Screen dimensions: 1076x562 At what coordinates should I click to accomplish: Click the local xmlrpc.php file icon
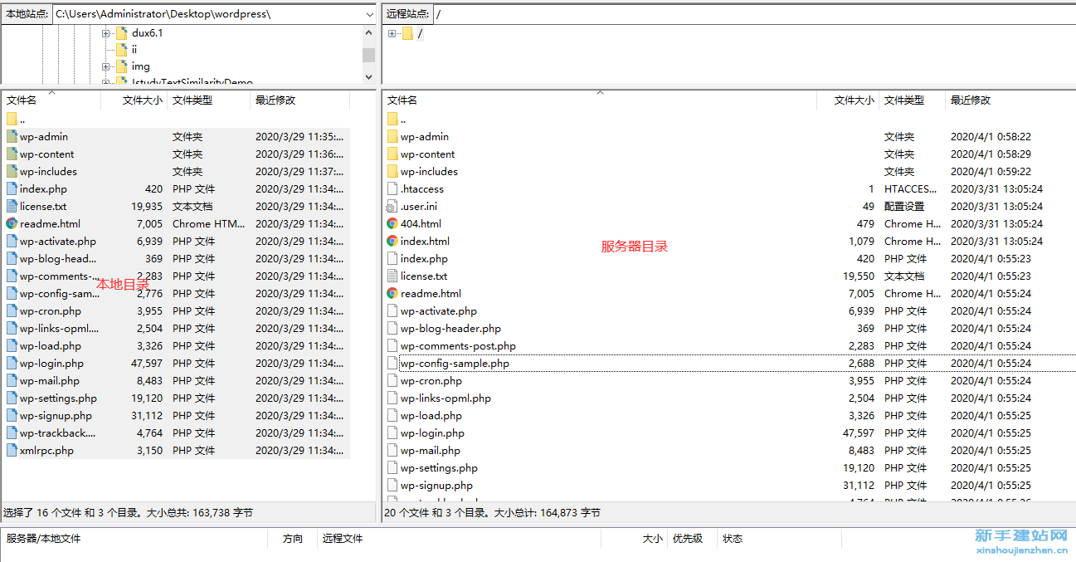click(x=12, y=450)
